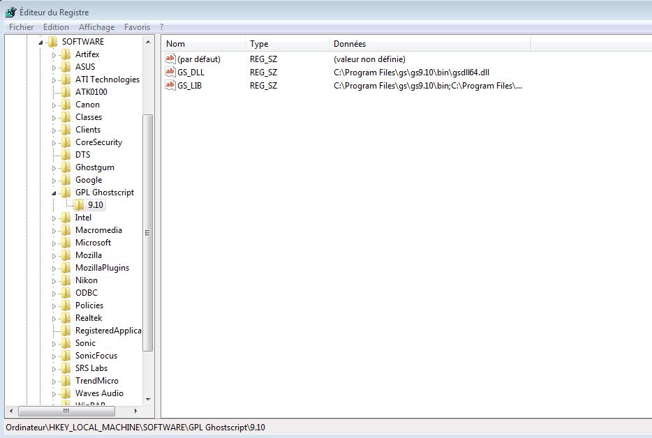Click the ODBC folder icon
Viewport: 652px width, 438px height.
66,293
